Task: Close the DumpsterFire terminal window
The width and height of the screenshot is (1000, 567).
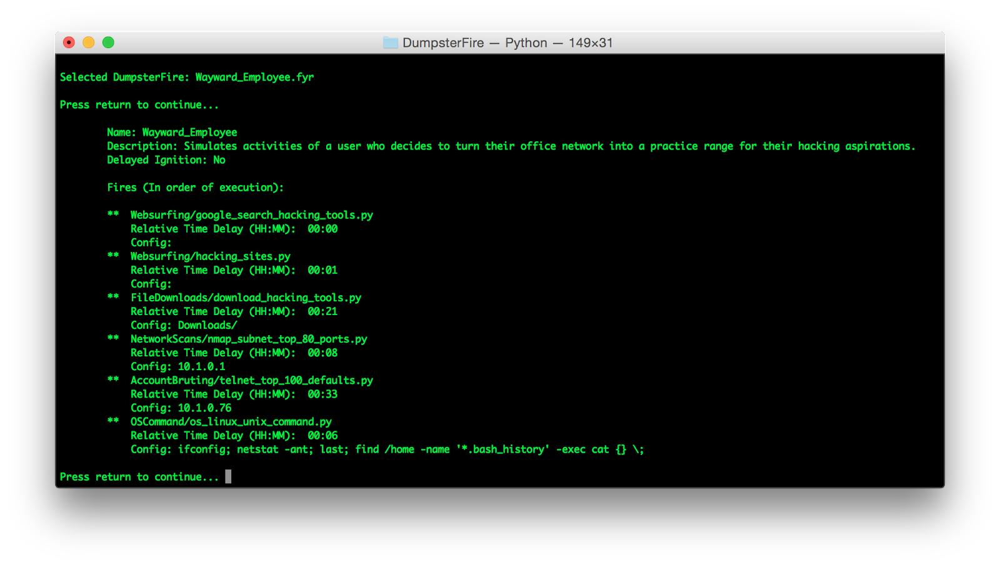Action: tap(69, 43)
